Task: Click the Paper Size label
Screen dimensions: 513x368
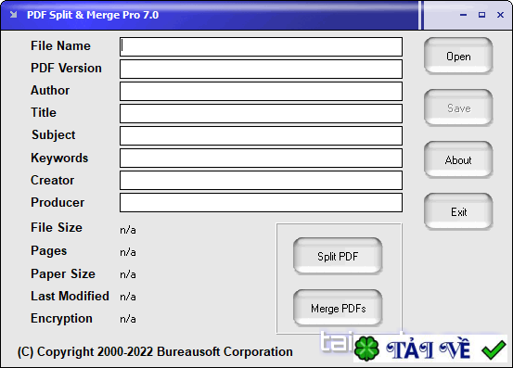Action: 63,274
